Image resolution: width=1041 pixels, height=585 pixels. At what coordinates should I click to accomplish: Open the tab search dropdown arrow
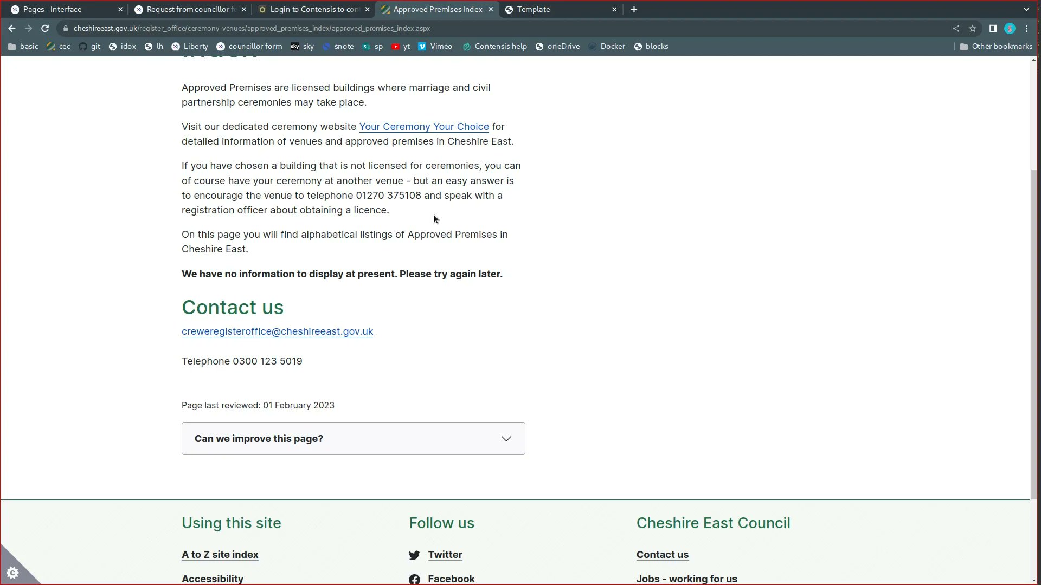pos(1026,9)
